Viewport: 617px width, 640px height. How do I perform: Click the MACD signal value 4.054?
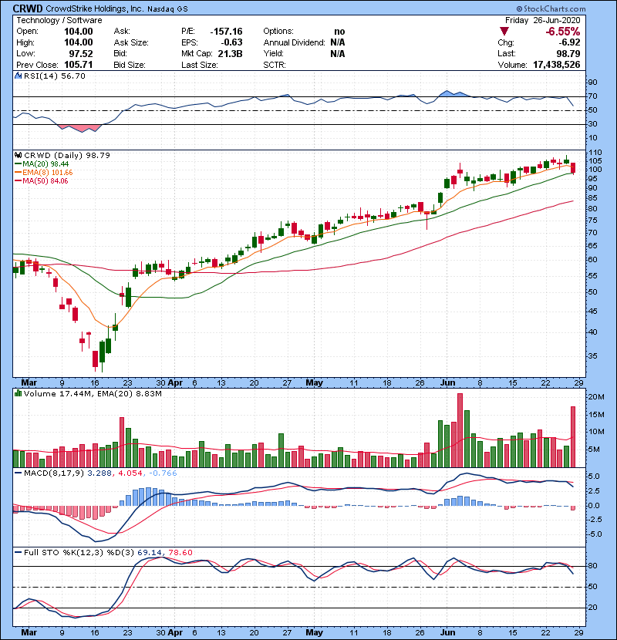(130, 473)
